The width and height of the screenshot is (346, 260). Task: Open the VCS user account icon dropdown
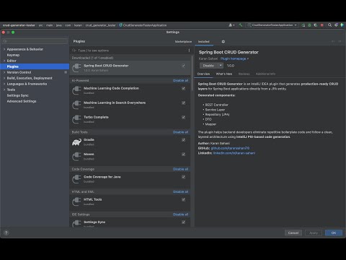point(231,25)
